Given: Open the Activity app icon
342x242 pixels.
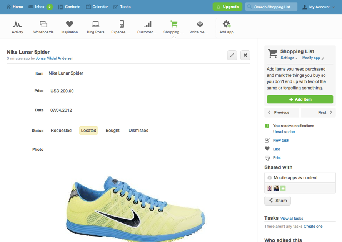Looking at the screenshot, I should tap(17, 27).
